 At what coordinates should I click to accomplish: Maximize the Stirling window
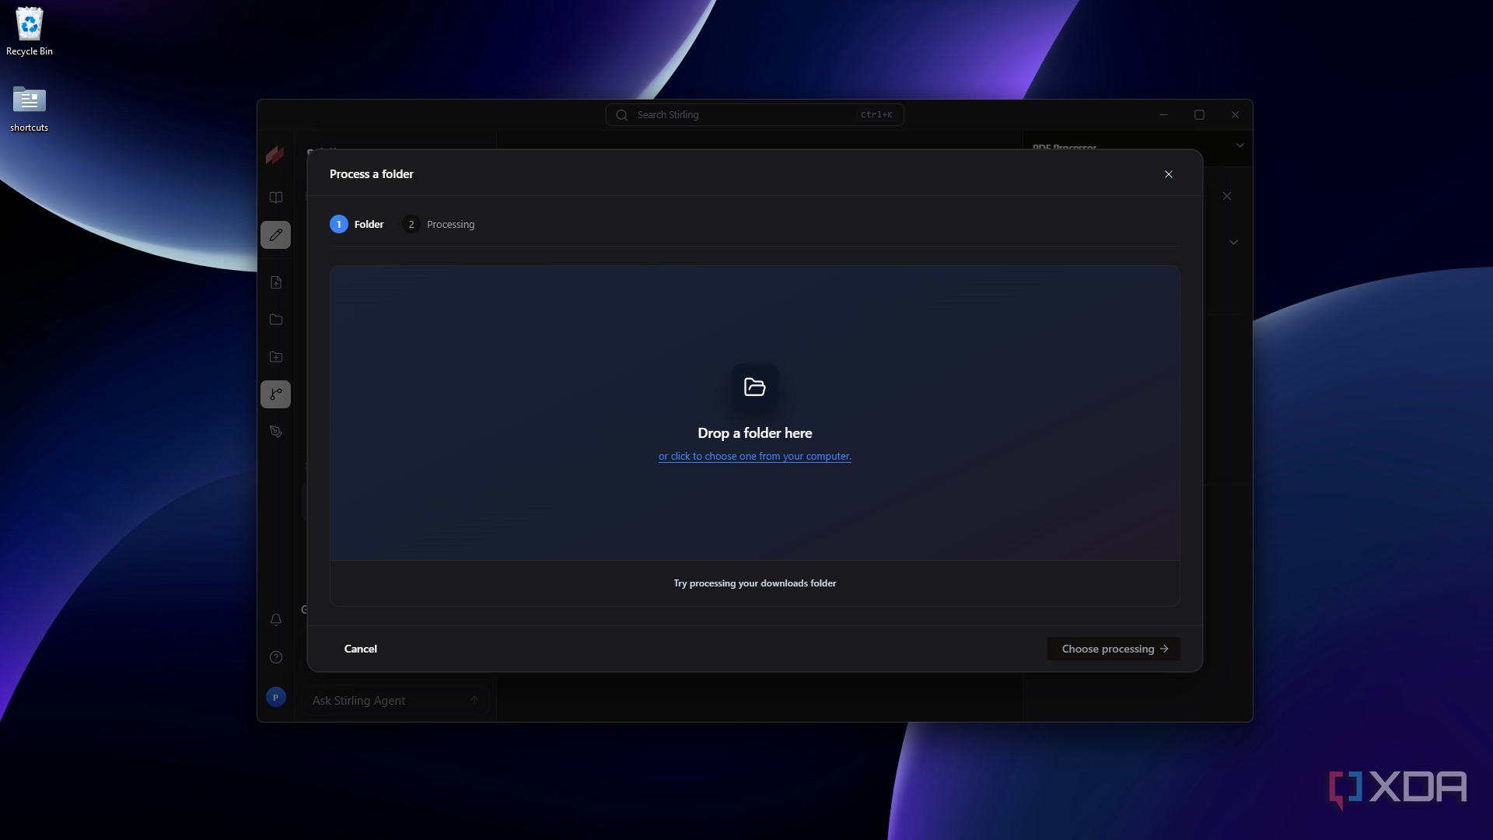coord(1200,115)
